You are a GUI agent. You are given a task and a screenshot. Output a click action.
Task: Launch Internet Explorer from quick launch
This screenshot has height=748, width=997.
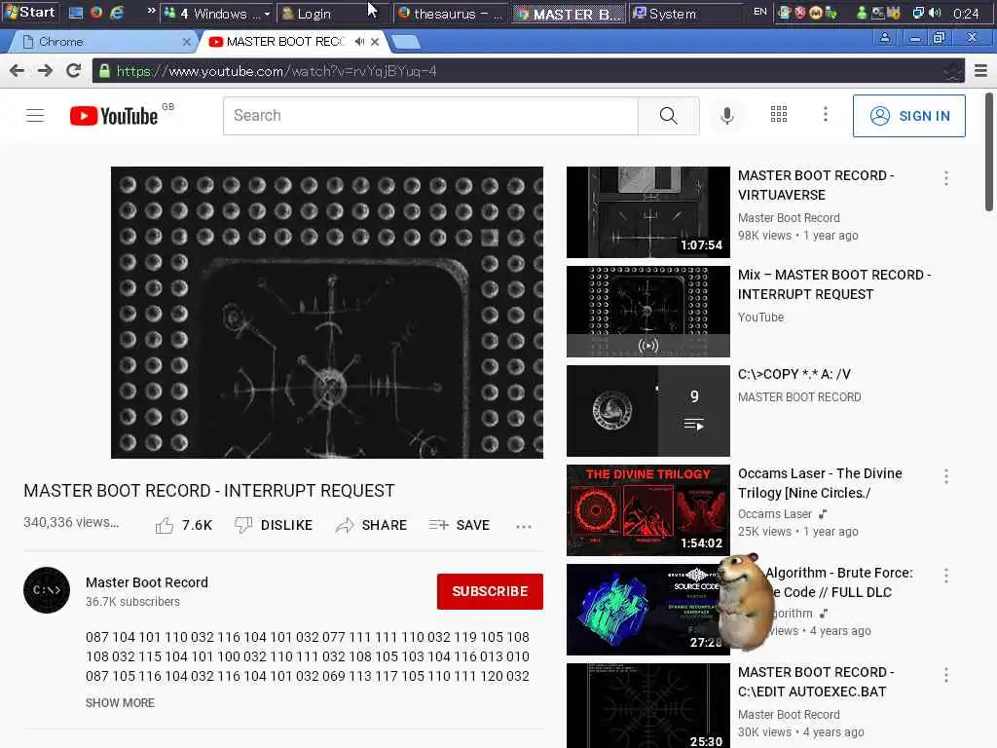pos(117,12)
